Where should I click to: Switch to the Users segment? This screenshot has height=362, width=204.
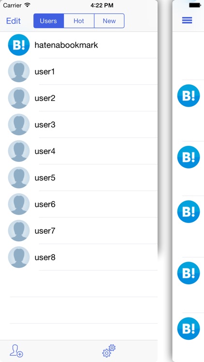[x=48, y=21]
